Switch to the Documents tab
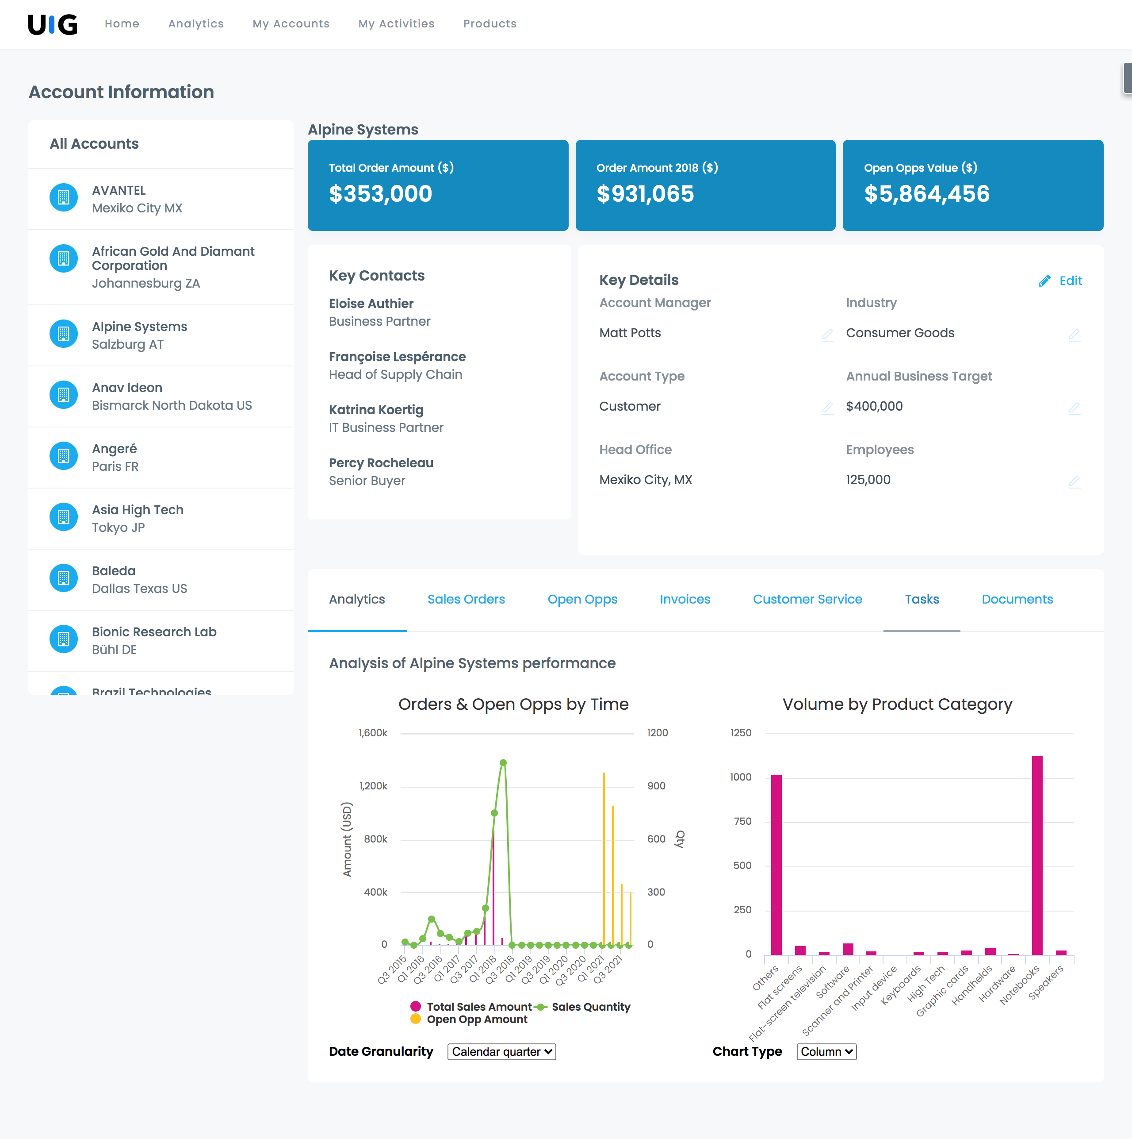 (x=1017, y=600)
